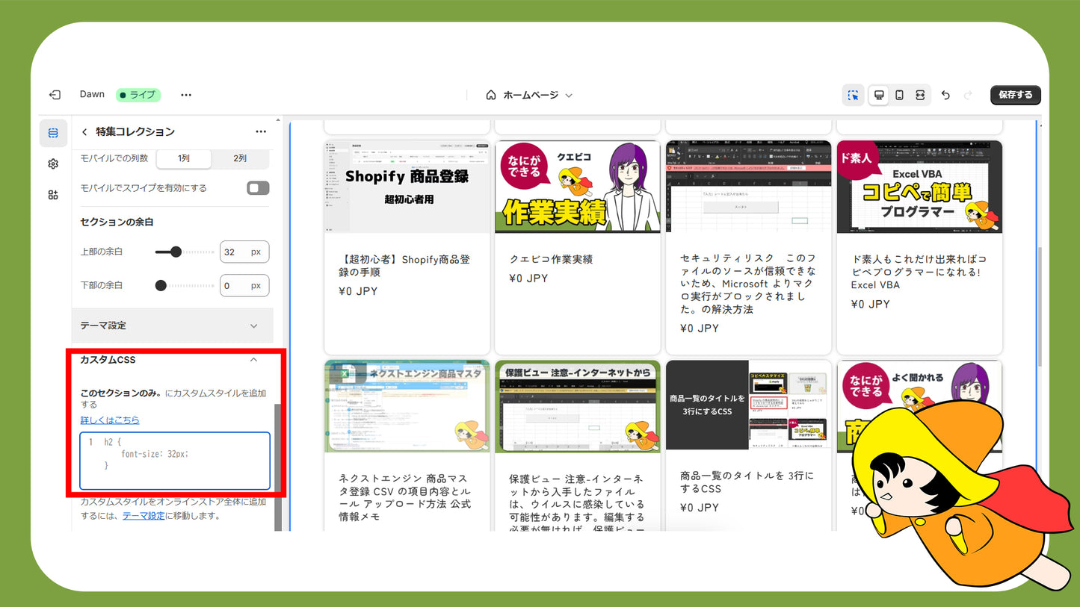
Task: Click inside the custom CSS code editor
Action: 175,461
